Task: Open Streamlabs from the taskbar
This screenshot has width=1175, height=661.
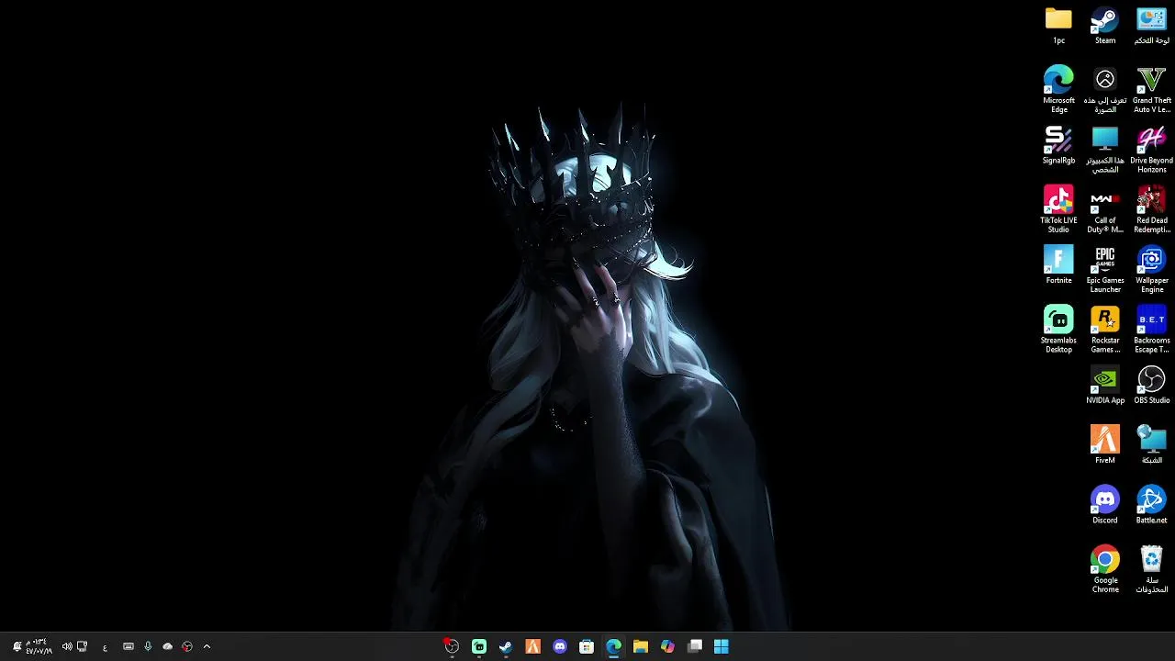Action: (x=479, y=646)
